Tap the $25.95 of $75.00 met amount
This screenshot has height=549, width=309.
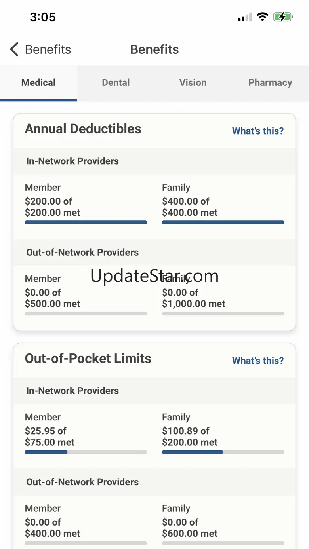coord(50,437)
